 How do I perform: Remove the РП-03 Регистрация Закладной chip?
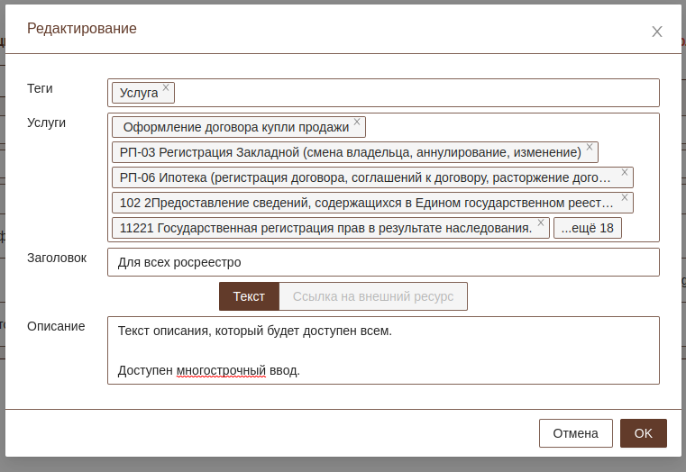[590, 147]
